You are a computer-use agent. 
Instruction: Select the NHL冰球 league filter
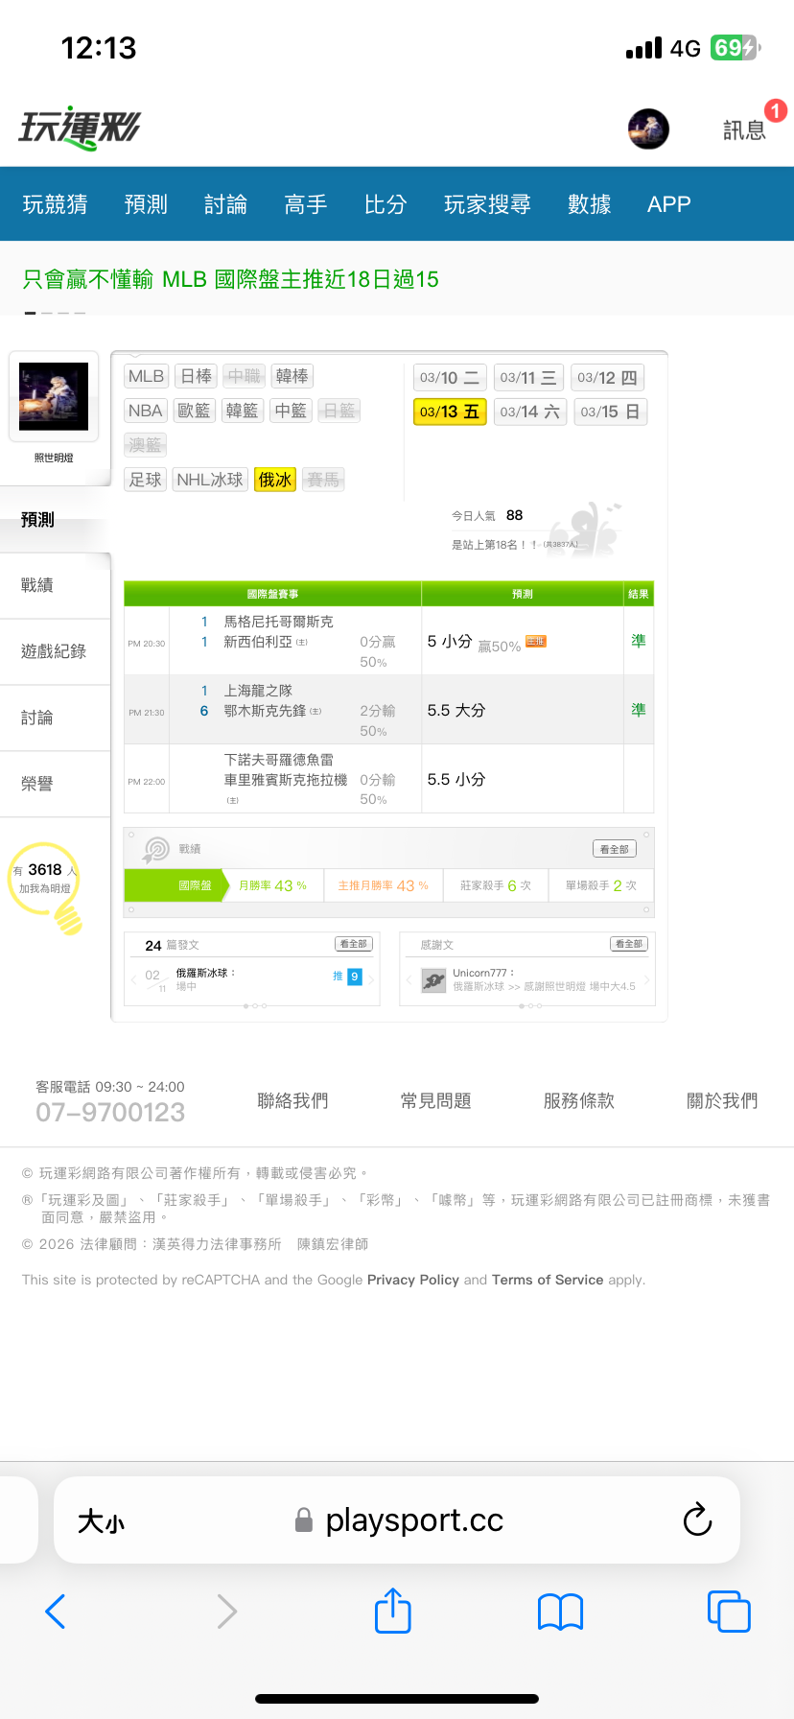click(211, 480)
